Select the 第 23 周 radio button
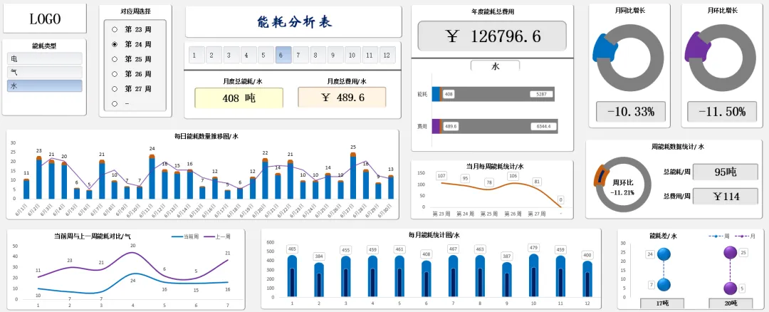 [x=115, y=29]
